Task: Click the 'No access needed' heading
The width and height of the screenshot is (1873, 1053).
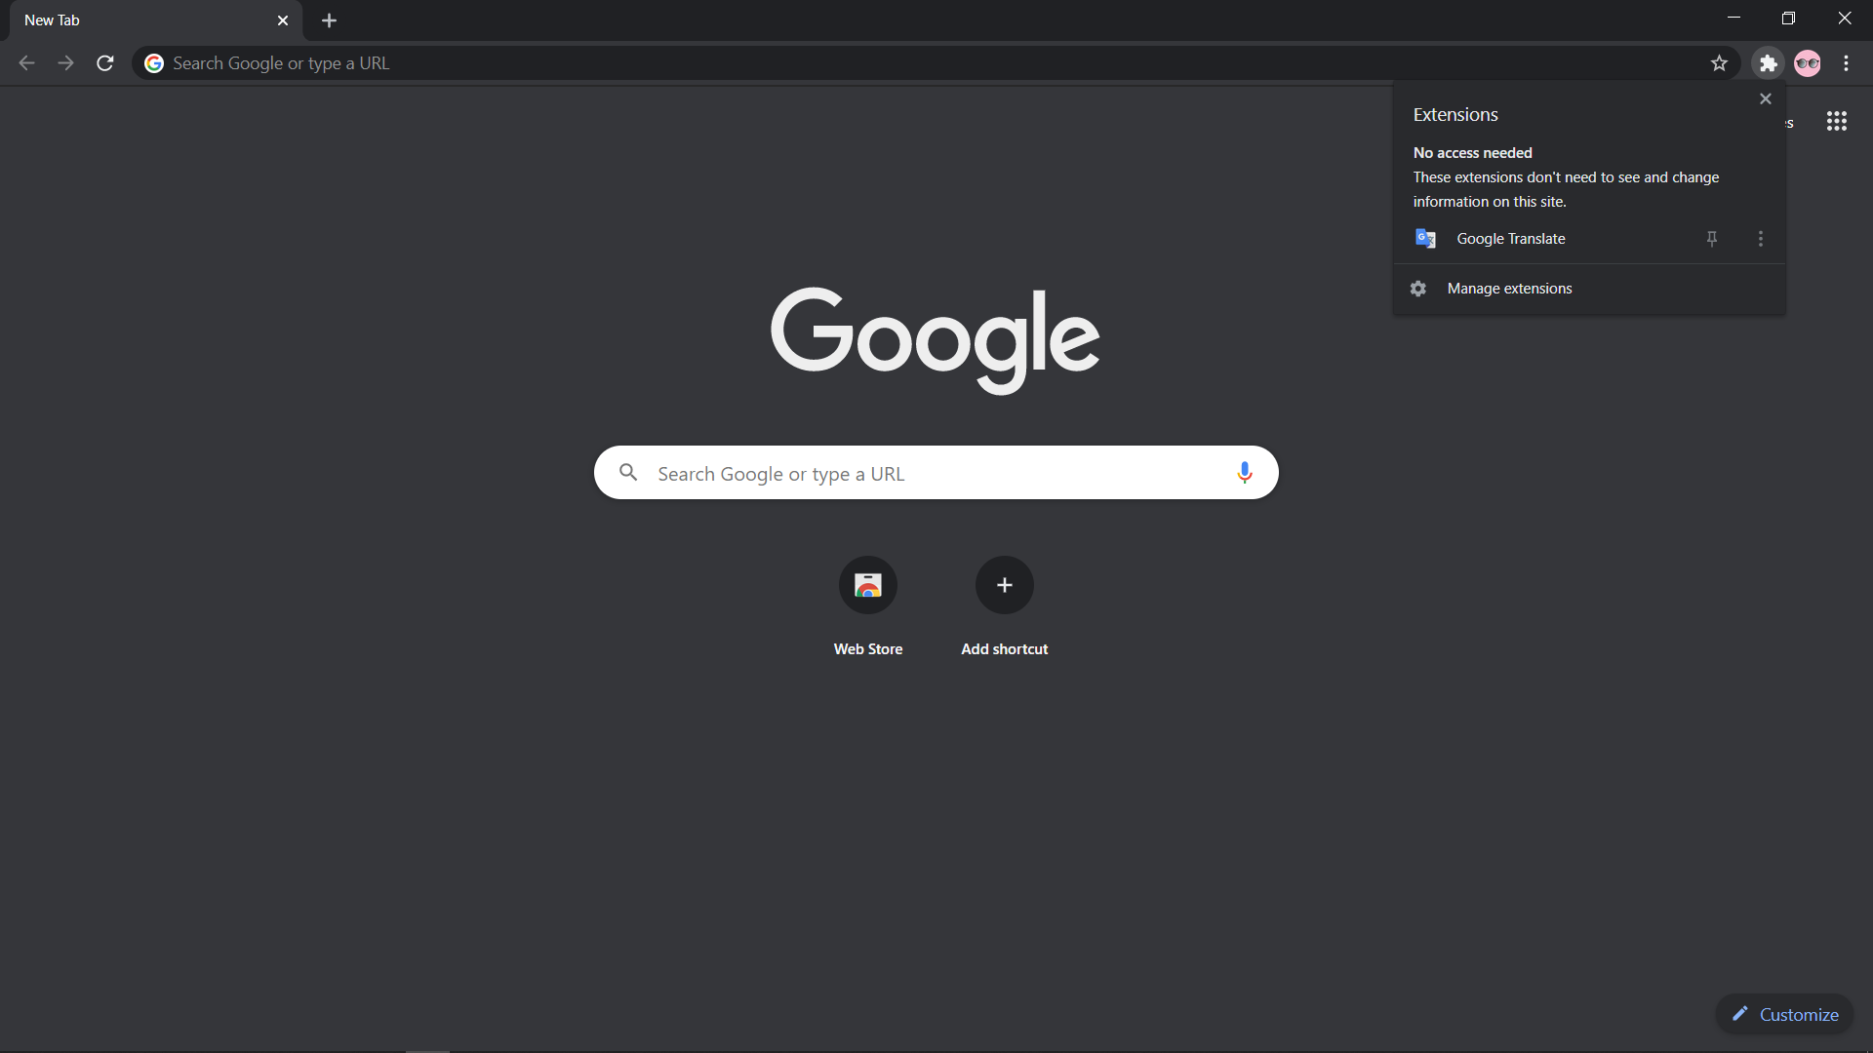Action: tap(1472, 153)
